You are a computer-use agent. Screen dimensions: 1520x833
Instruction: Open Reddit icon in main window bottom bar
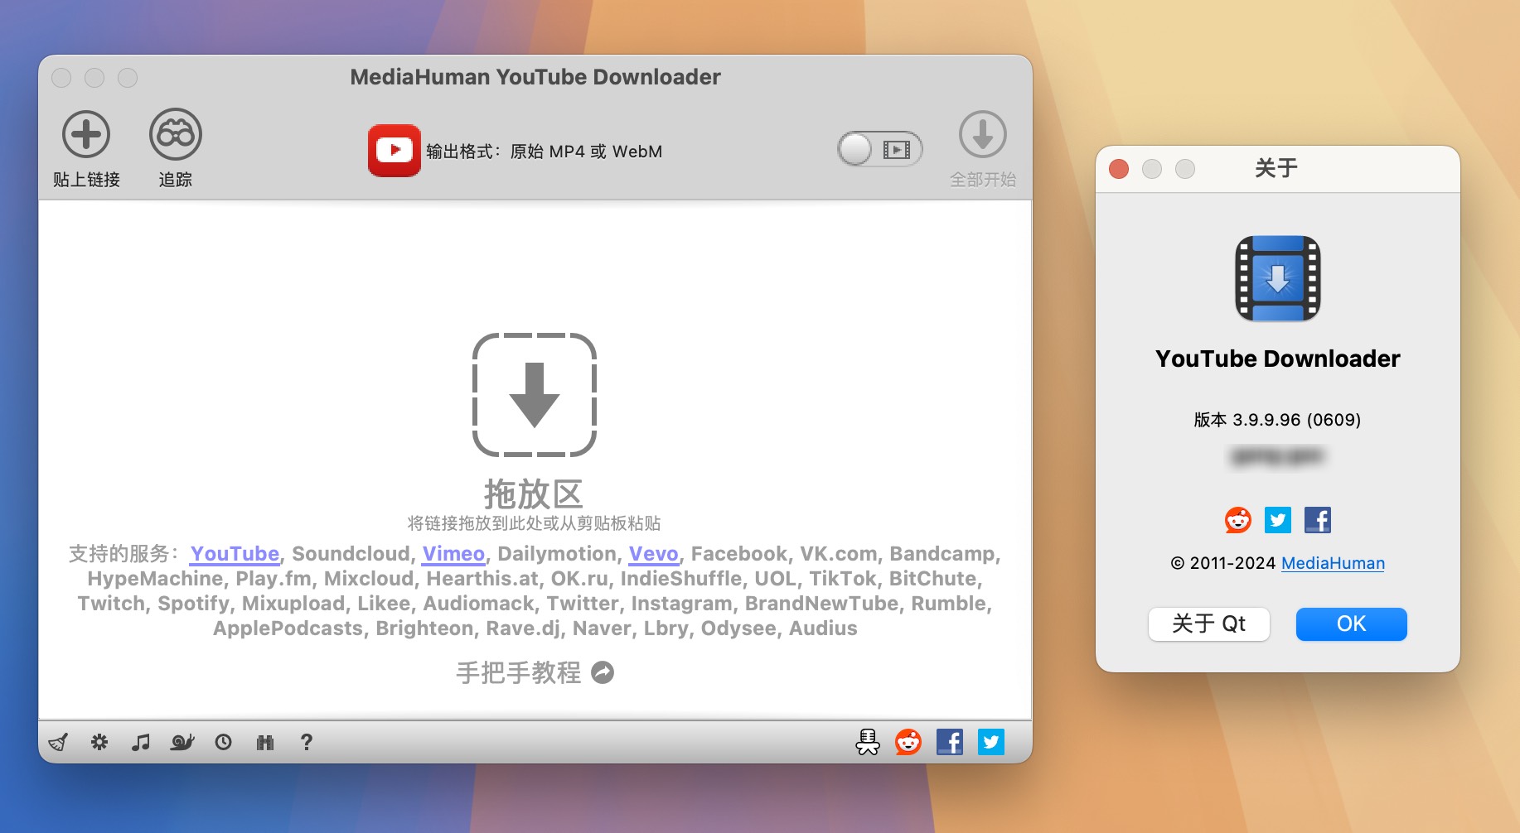pos(908,742)
